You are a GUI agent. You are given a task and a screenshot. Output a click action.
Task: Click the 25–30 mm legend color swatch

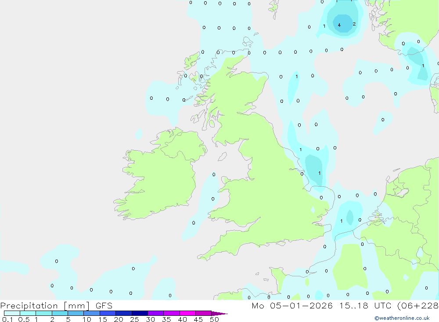(x=140, y=313)
